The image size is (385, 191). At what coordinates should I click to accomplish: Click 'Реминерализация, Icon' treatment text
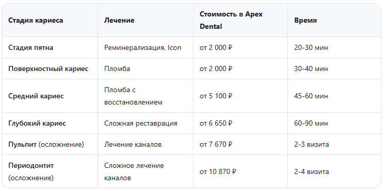142,47
